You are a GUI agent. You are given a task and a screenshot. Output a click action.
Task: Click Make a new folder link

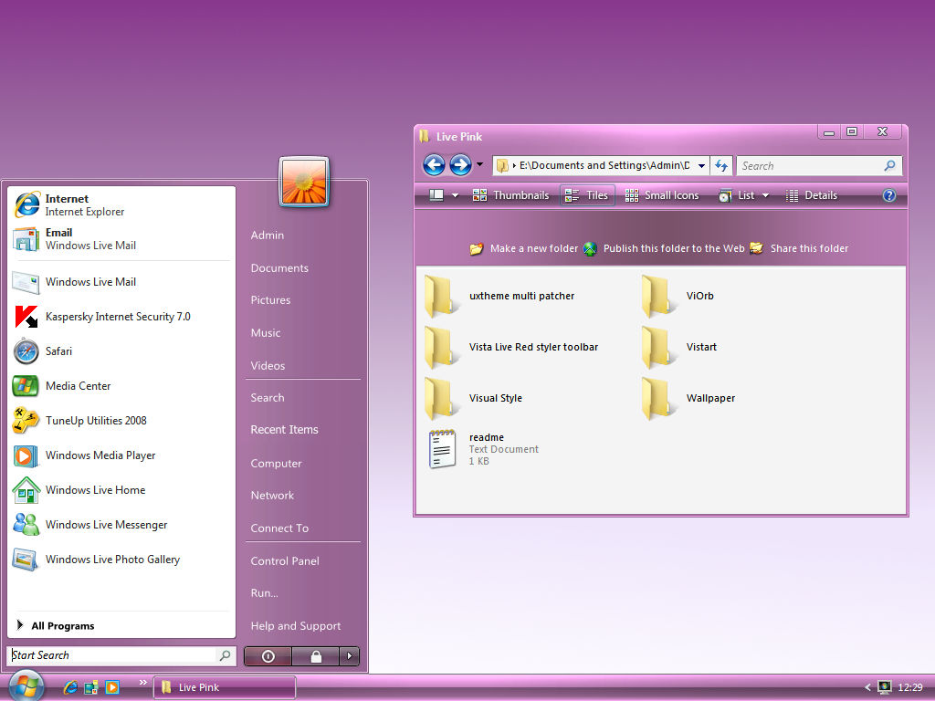pyautogui.click(x=533, y=248)
